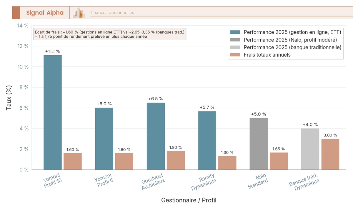Click the teal legend swatch for gestion en ligne ETF
This screenshot has width=353, height=212.
click(234, 32)
